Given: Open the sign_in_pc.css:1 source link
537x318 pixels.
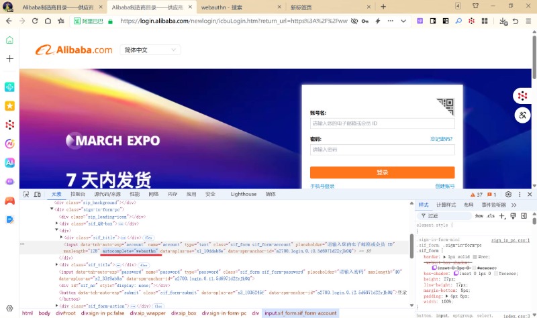Looking at the screenshot, I should 510,240.
